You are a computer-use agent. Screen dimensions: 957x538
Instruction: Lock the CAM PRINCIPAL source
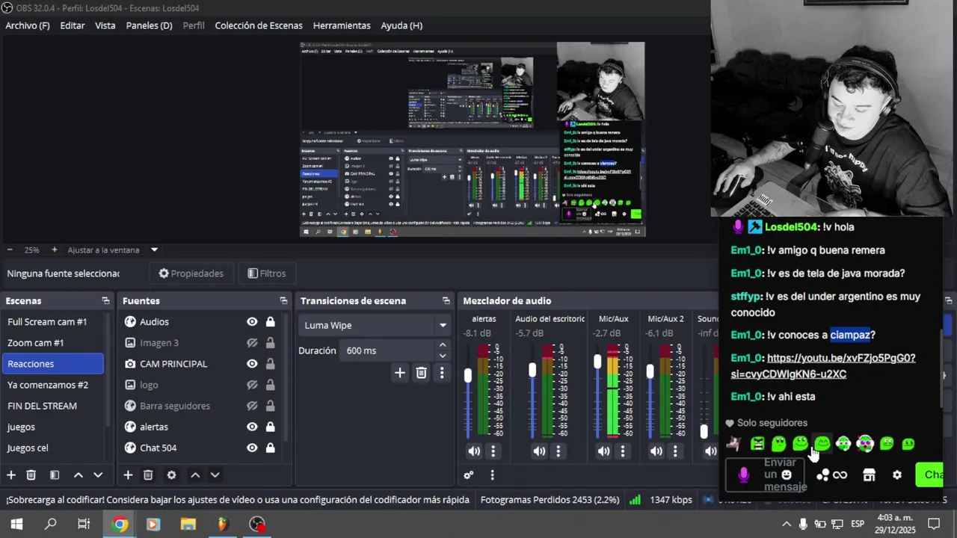pos(270,364)
